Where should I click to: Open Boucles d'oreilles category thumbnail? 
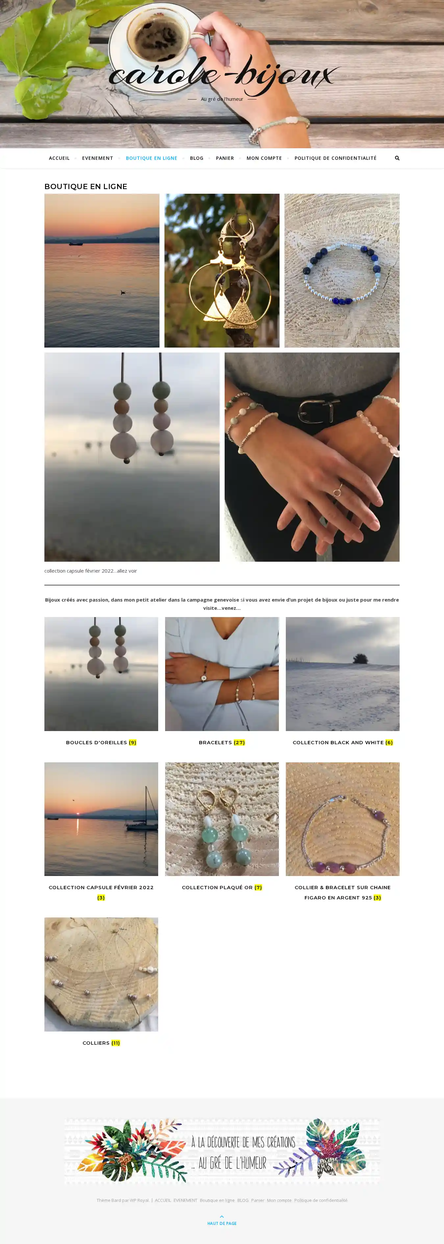[101, 674]
